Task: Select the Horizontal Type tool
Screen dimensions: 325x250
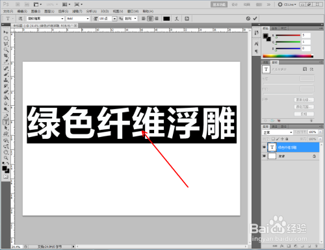Action: coord(6,122)
